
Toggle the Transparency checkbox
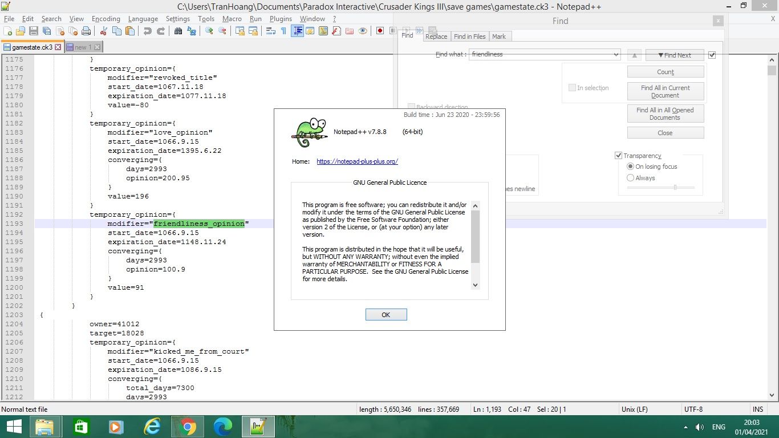(618, 156)
